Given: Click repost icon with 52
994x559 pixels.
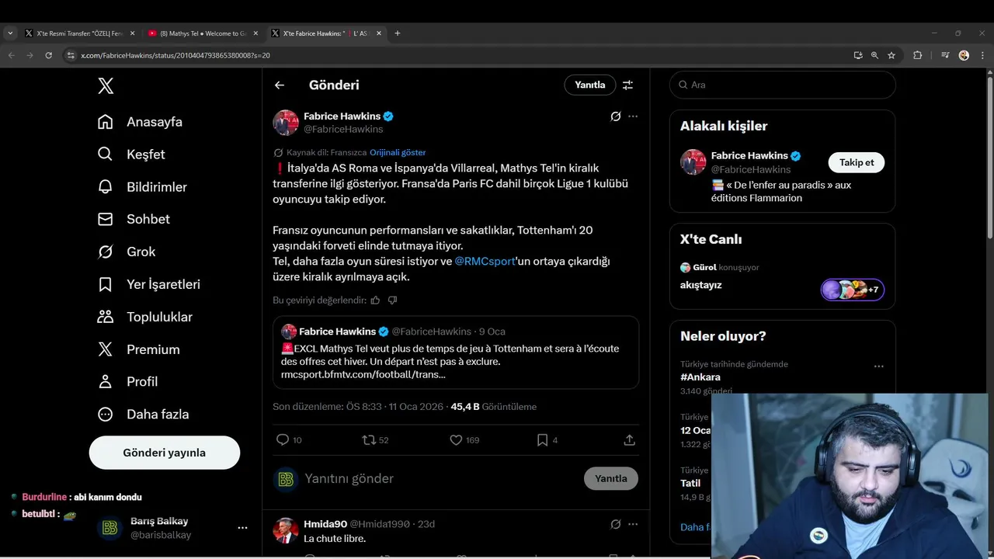Looking at the screenshot, I should 369,440.
